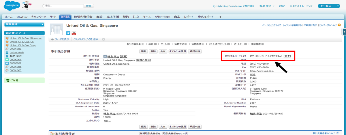Click the top 共有 button

(x=163, y=51)
